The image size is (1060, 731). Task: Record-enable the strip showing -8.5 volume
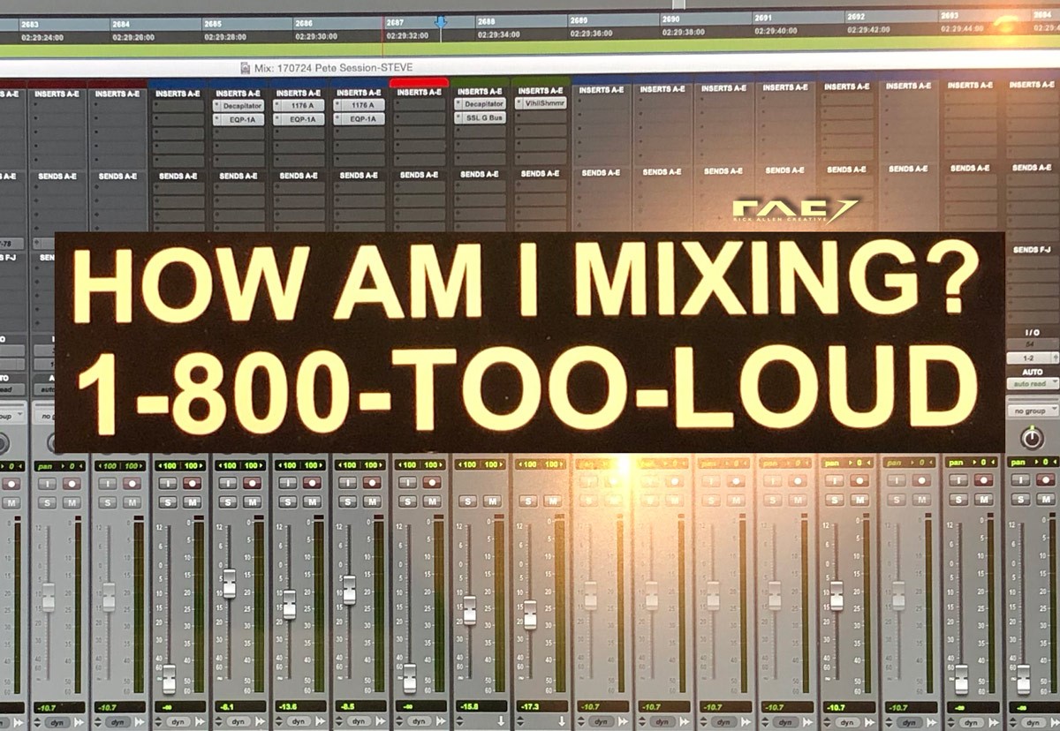372,483
